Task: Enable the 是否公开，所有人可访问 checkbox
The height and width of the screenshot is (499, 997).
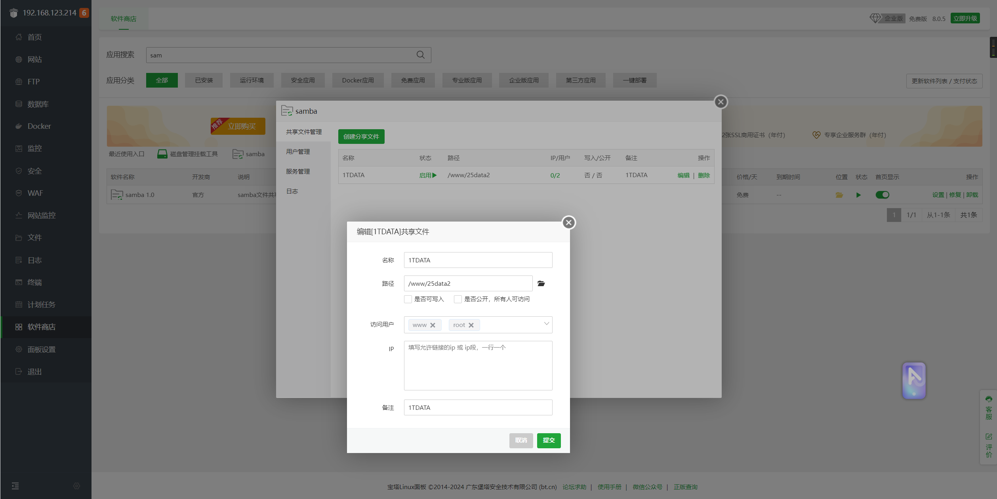Action: point(458,299)
